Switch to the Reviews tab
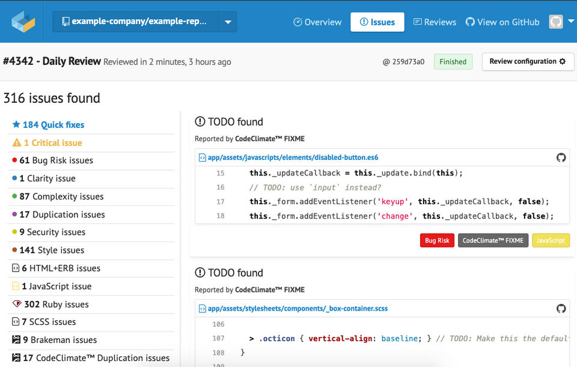Image resolution: width=577 pixels, height=367 pixels. click(435, 22)
